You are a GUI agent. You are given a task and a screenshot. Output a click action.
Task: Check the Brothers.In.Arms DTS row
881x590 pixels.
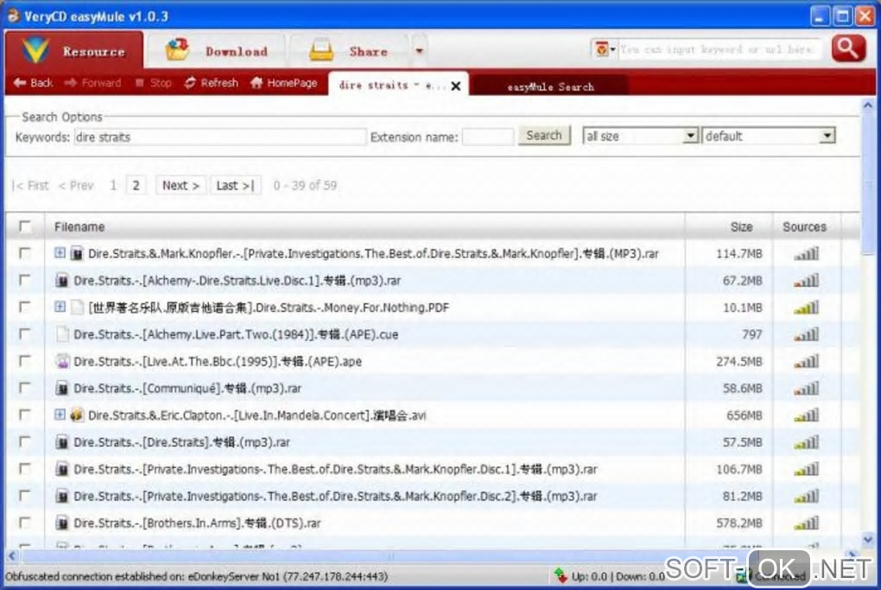(x=25, y=523)
